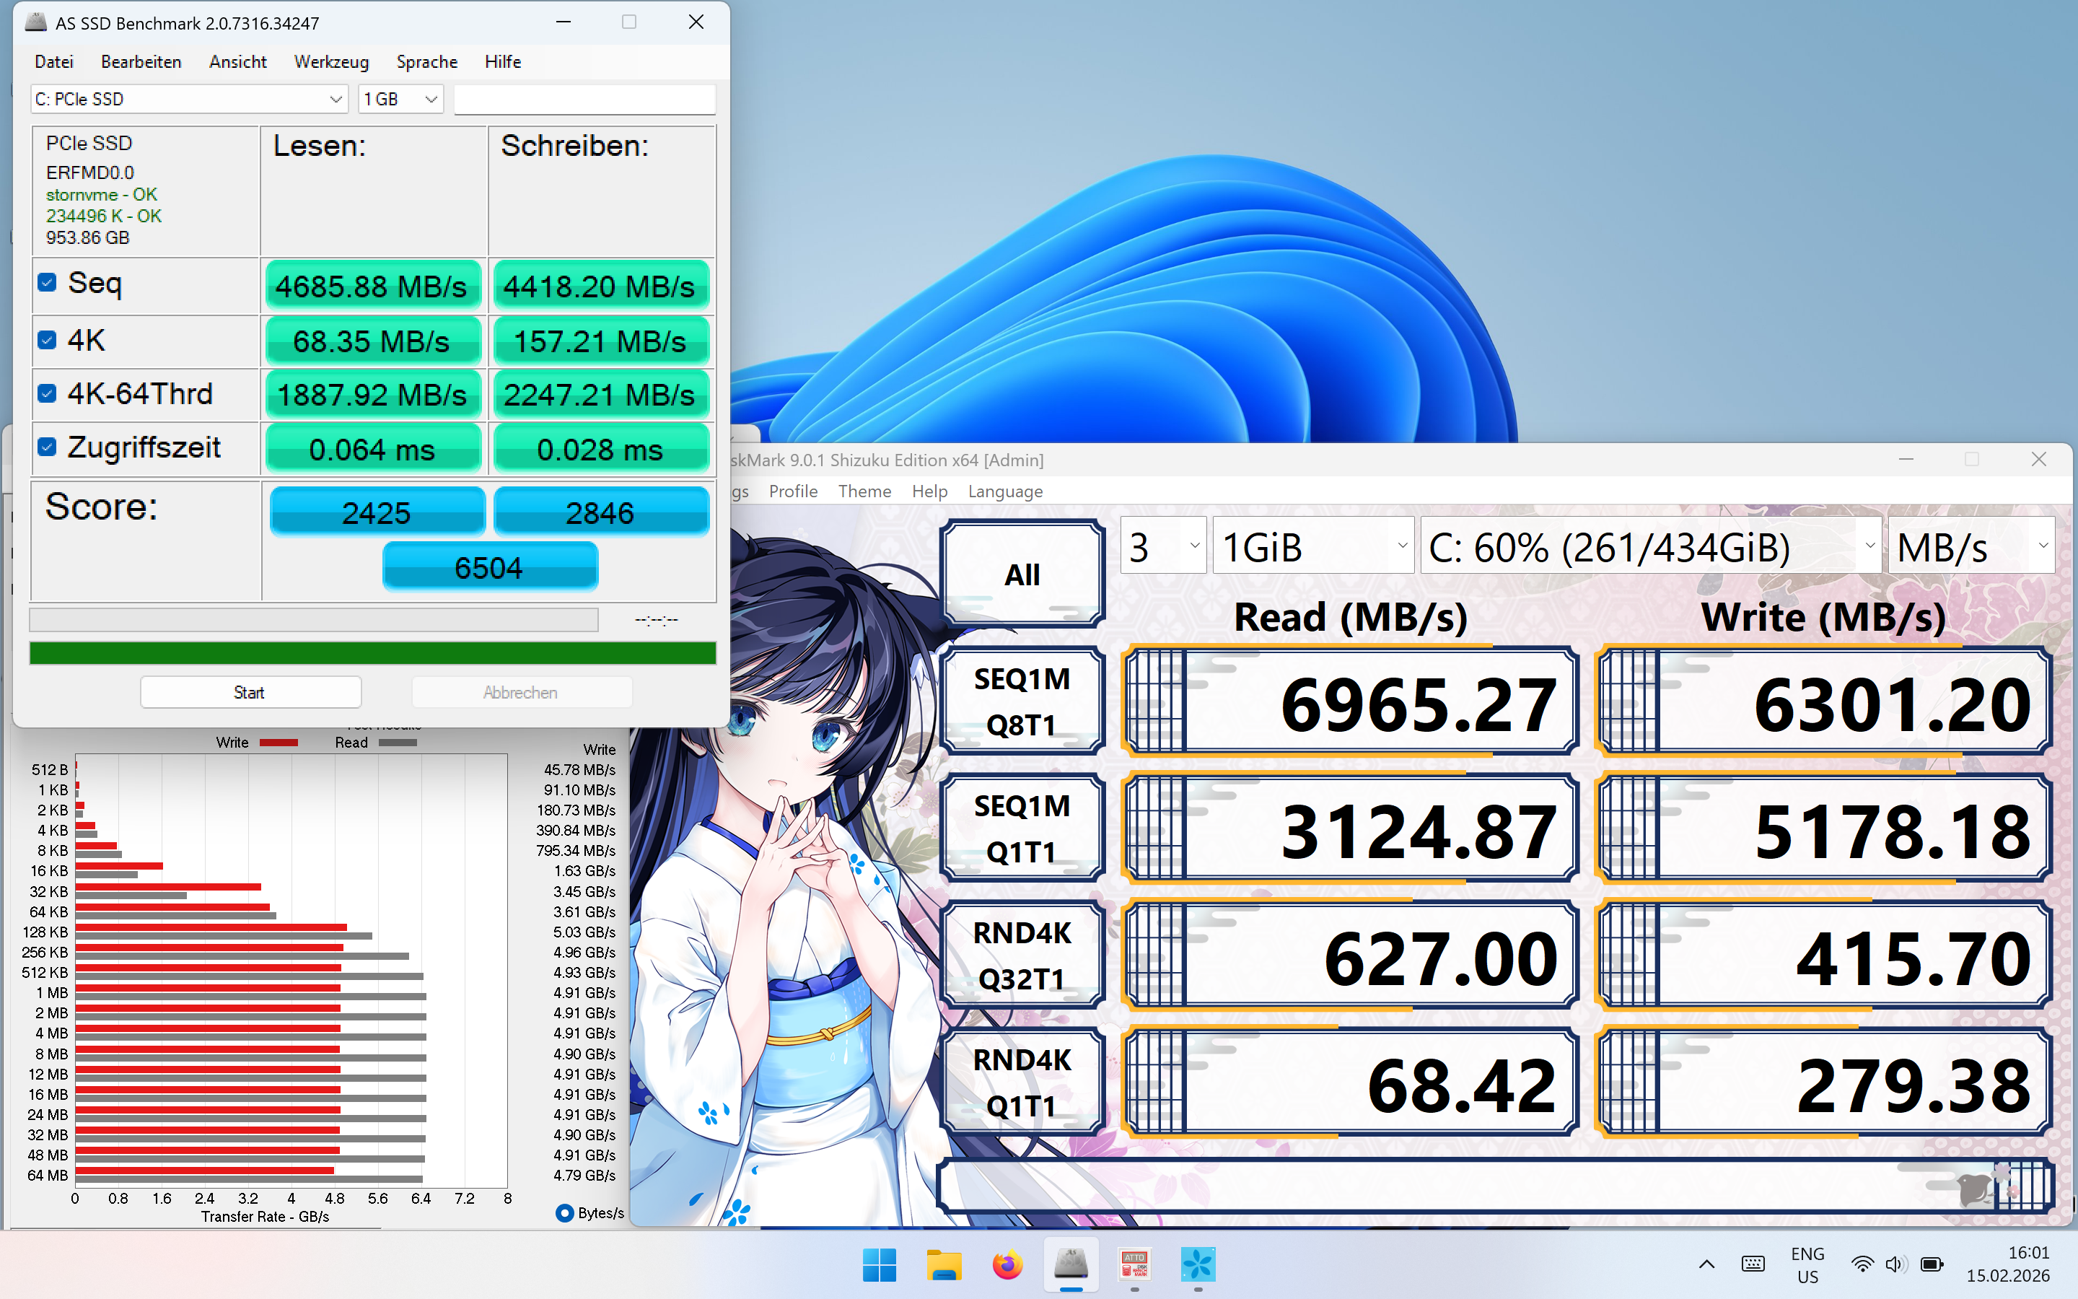
Task: Open the Language menu in CrystalDiskMark
Action: (1004, 491)
